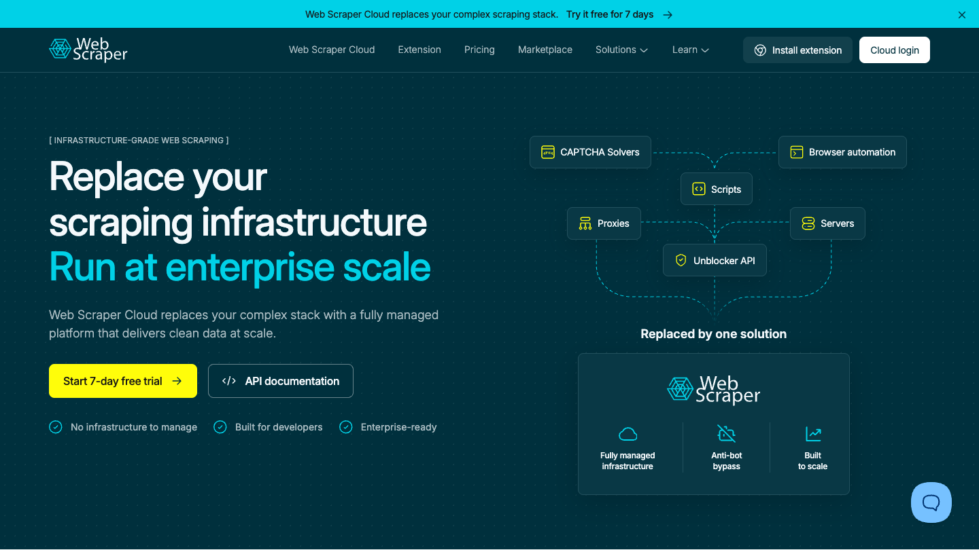Click the Unblocker API shield icon
The image size is (979, 550).
coord(681,260)
